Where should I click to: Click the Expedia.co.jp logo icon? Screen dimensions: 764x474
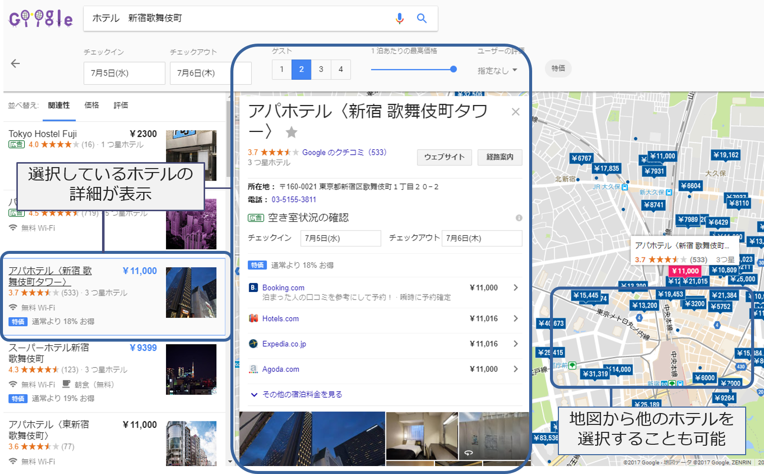(x=253, y=344)
